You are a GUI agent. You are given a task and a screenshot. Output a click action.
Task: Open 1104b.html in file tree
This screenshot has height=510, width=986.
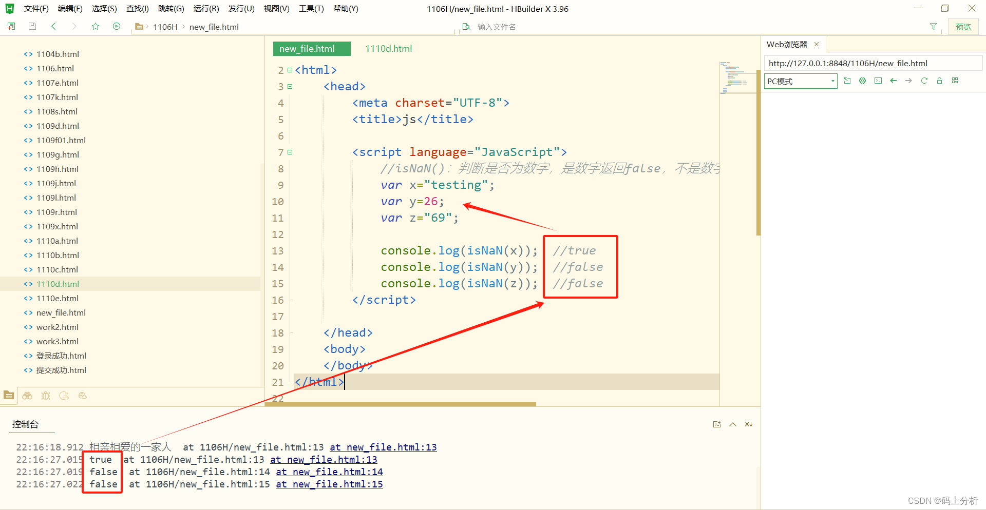(x=58, y=54)
